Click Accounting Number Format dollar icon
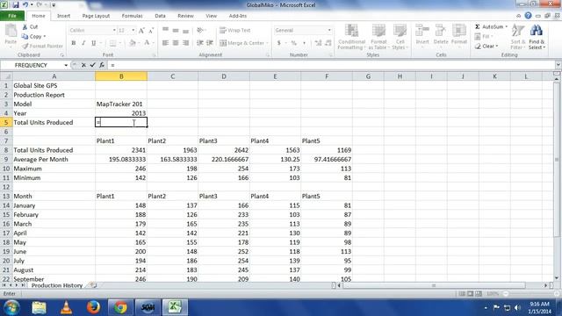This screenshot has height=316, width=562. pyautogui.click(x=279, y=43)
